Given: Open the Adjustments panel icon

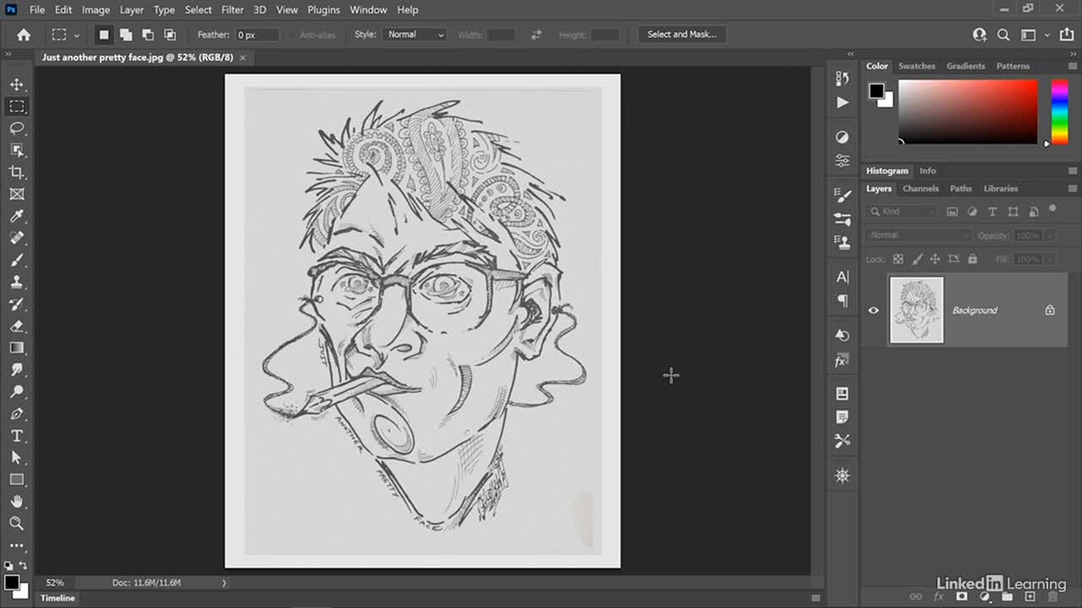Looking at the screenshot, I should pos(842,137).
